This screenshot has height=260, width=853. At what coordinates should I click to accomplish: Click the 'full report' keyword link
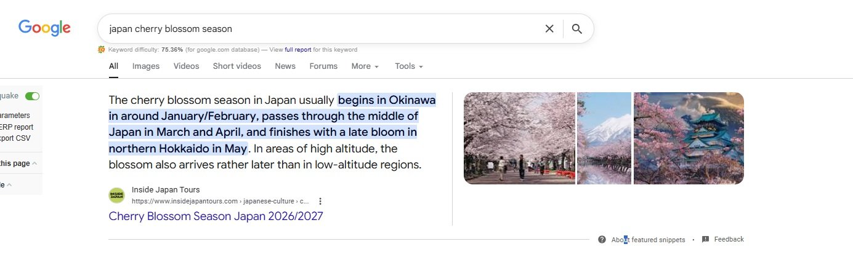(x=297, y=50)
